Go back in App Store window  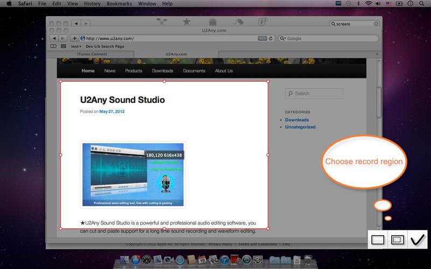click(x=76, y=23)
